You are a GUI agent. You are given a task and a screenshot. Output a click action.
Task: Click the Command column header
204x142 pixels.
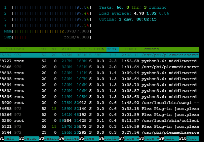[x=150, y=49]
